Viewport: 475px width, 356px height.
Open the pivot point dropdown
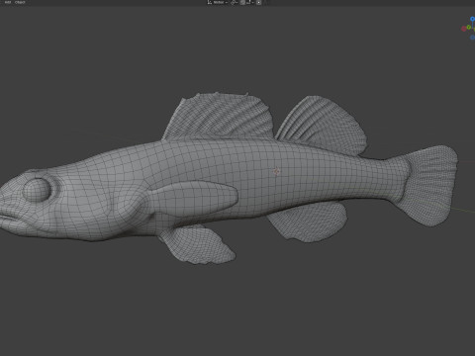pyautogui.click(x=235, y=2)
